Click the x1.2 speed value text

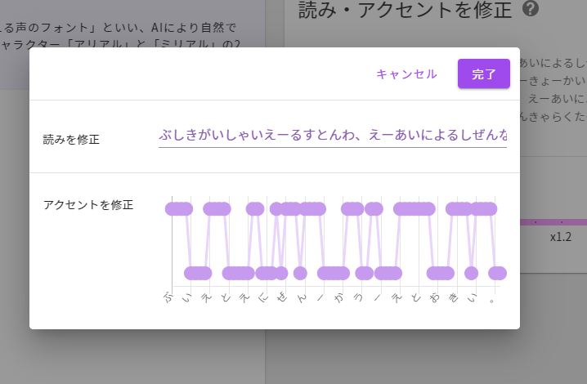(560, 237)
